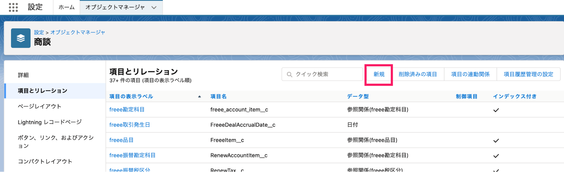The width and height of the screenshot is (564, 172).
Task: Click the freee_account_item__c cell
Action: [x=239, y=109]
